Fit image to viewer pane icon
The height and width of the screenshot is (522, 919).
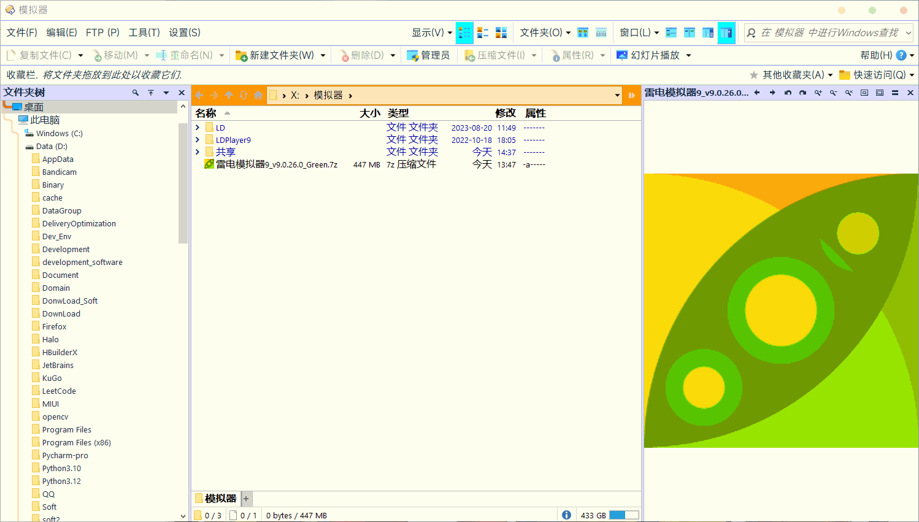coord(864,93)
